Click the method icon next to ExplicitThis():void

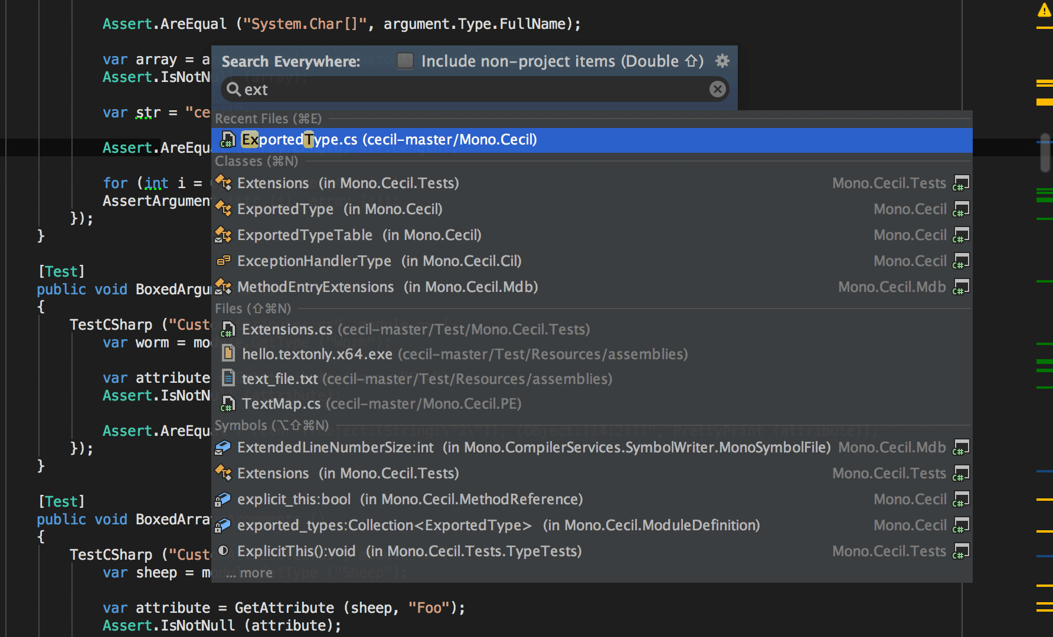[223, 550]
